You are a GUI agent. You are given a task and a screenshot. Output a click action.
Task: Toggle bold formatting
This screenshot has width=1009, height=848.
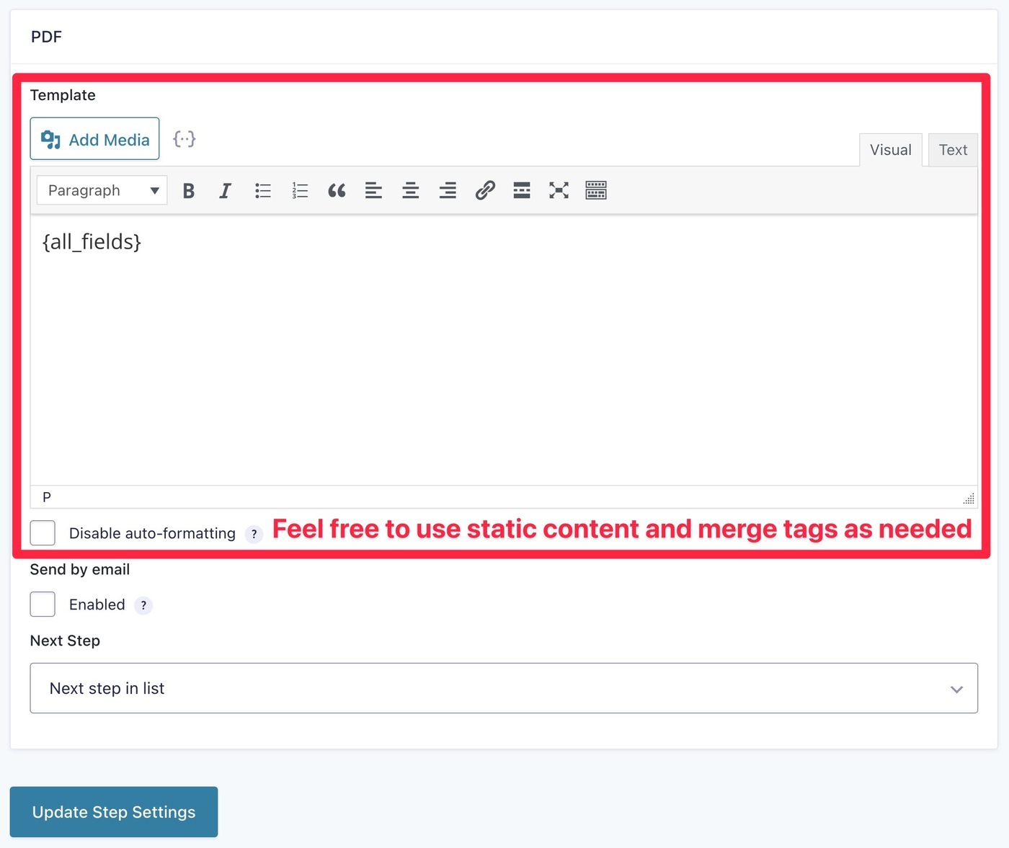pos(189,190)
